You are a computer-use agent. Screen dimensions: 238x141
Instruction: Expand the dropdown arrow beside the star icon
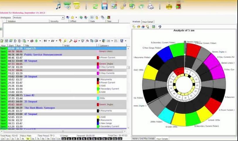76,18
